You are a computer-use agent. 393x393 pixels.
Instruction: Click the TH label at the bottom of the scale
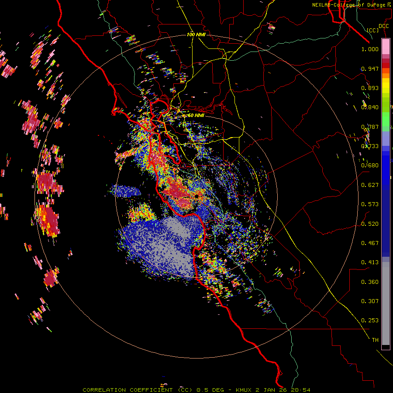point(375,340)
